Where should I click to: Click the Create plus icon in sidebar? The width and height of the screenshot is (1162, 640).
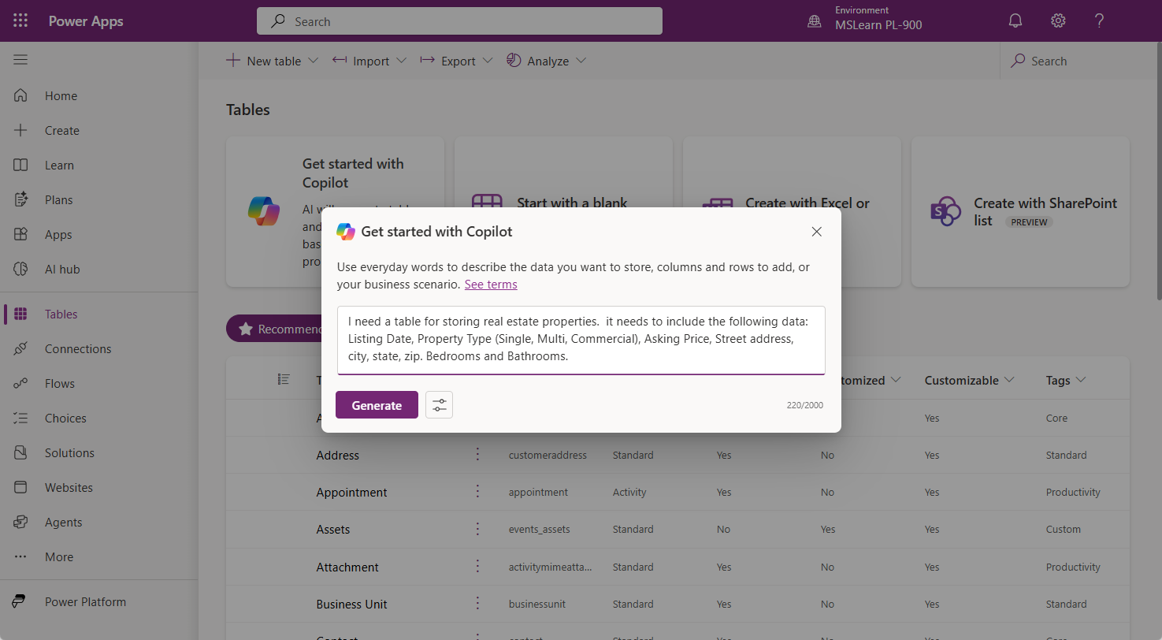[x=20, y=130]
